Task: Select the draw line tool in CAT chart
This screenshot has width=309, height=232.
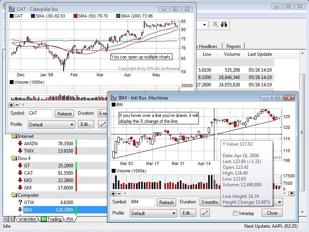Action: pos(103,124)
